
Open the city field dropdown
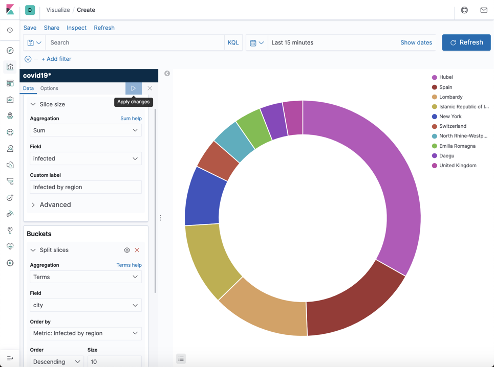85,305
